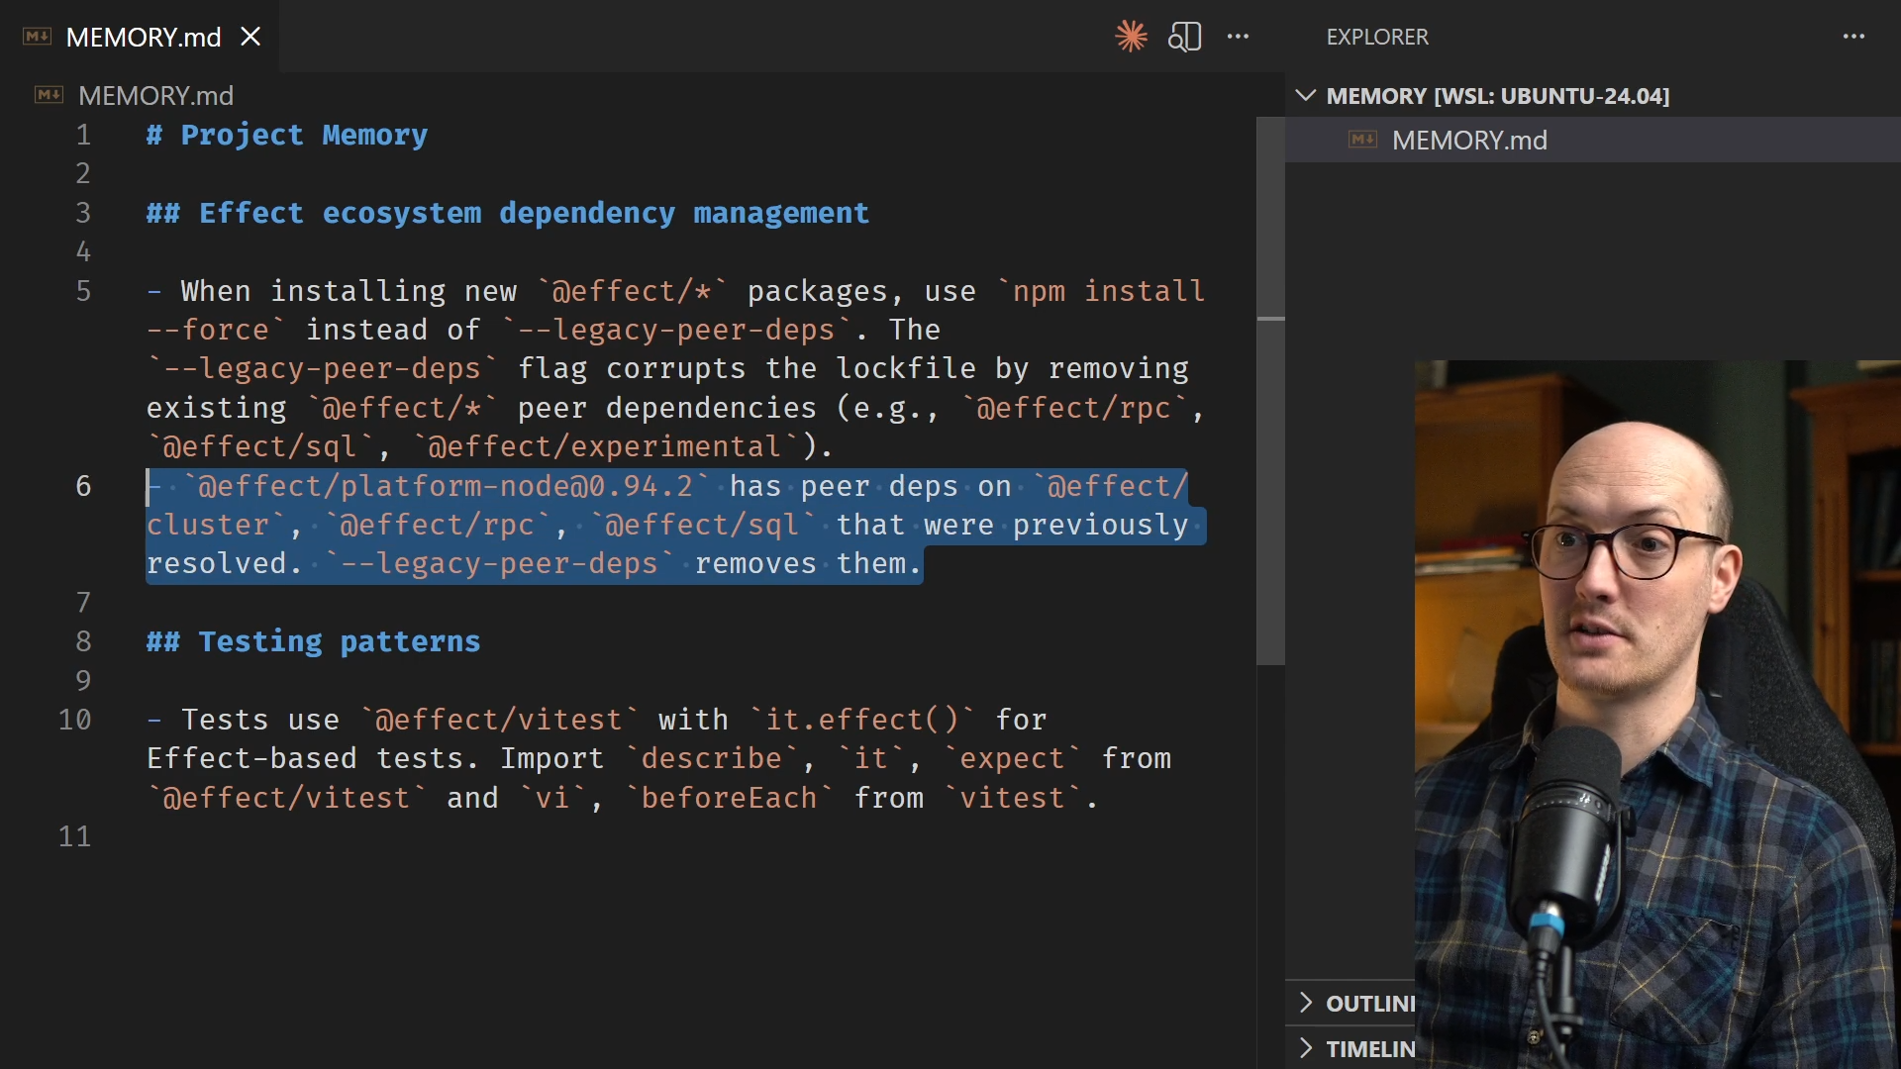Viewport: 1901px width, 1069px height.
Task: Click the markdown file icon in MEMORY.md tab
Action: [x=37, y=37]
